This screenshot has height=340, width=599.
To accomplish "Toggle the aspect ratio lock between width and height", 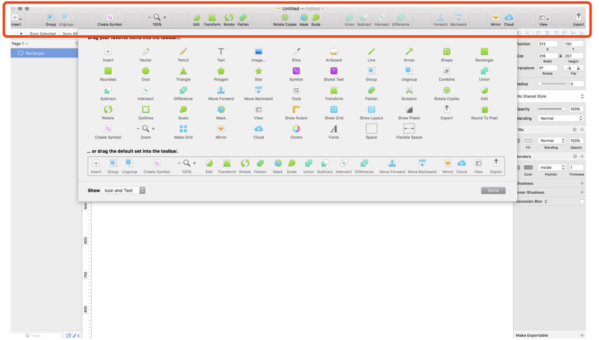I will tap(560, 56).
